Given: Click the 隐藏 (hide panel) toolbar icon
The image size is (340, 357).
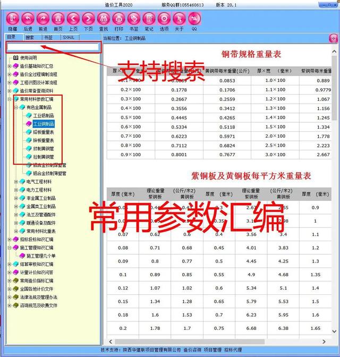Looking at the screenshot, I should (x=13, y=19).
